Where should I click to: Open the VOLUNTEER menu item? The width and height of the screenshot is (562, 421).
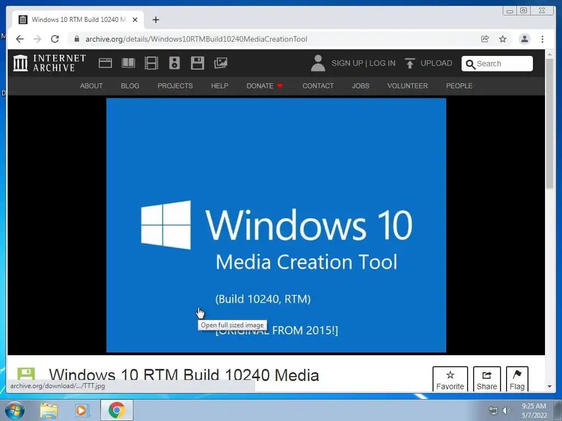tap(408, 86)
